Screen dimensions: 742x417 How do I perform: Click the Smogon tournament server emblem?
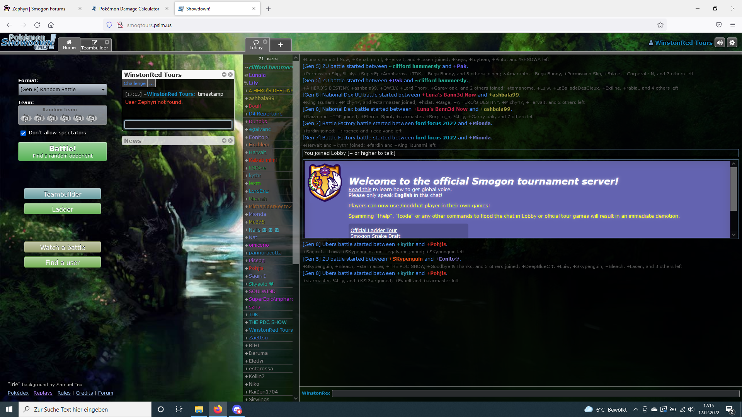tap(325, 182)
